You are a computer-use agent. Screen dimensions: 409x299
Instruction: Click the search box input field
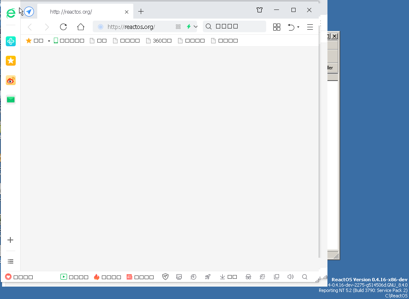tap(238, 26)
